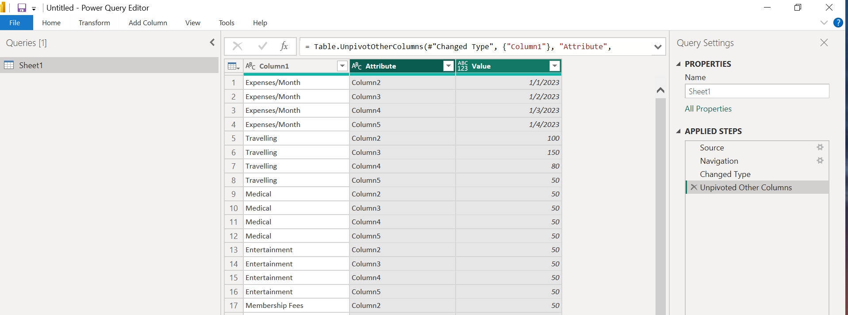Open the quick access toolbar dropdown arrow
The image size is (848, 315).
pyautogui.click(x=34, y=8)
